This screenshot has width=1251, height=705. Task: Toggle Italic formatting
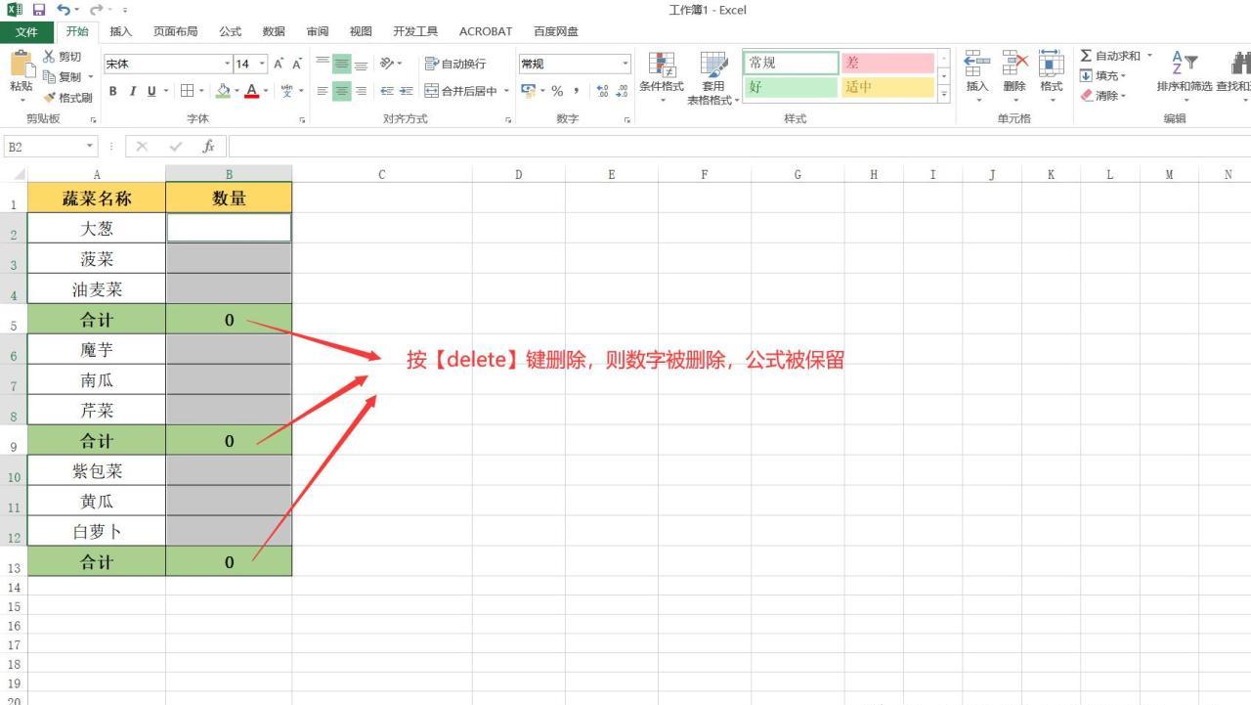click(133, 91)
